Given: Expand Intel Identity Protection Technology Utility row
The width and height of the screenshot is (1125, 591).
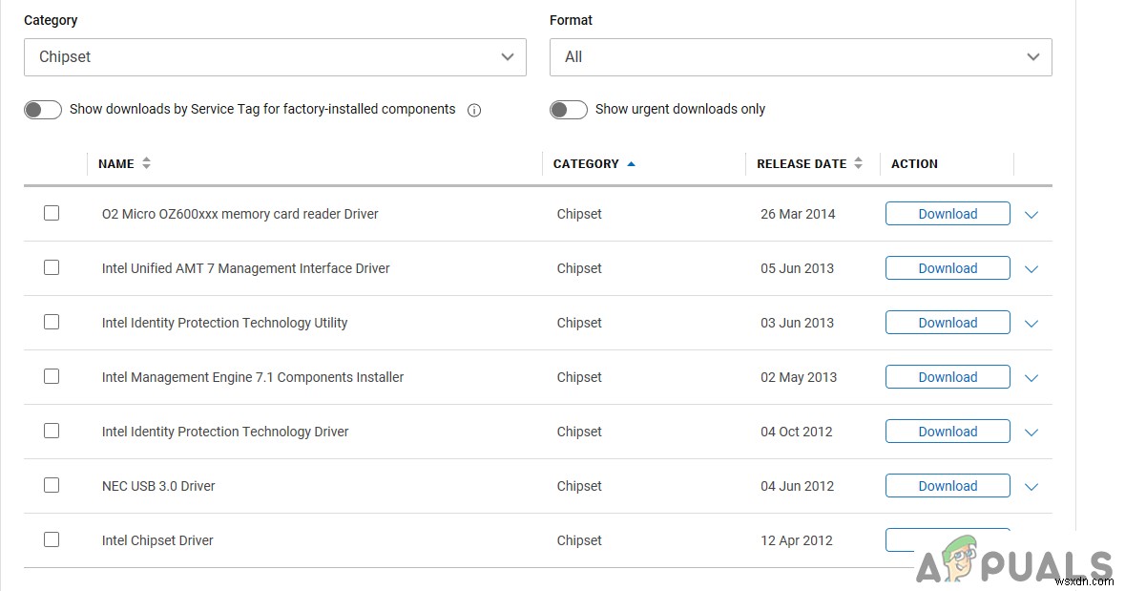Looking at the screenshot, I should 1031,324.
